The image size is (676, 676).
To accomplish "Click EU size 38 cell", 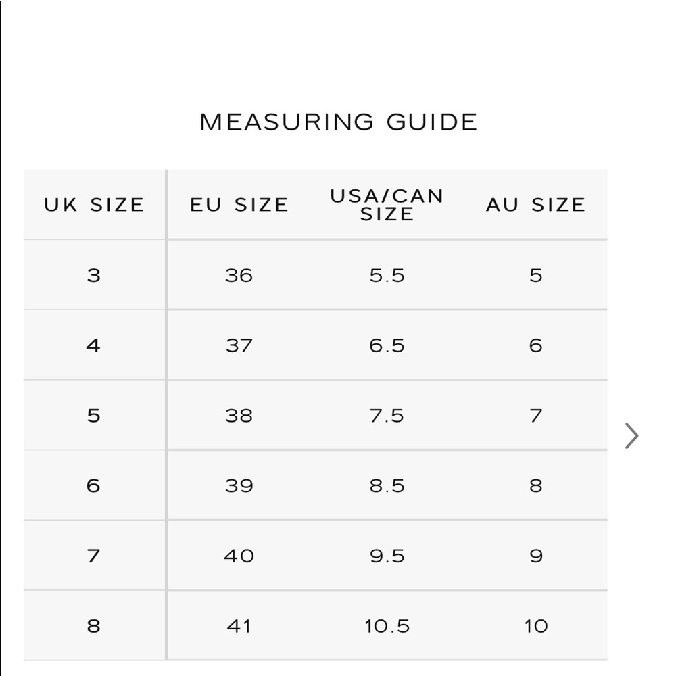I will click(x=239, y=416).
